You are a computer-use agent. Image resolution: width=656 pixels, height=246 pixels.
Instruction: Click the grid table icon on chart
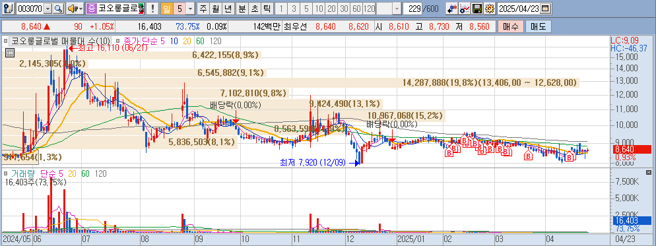(x=10, y=53)
